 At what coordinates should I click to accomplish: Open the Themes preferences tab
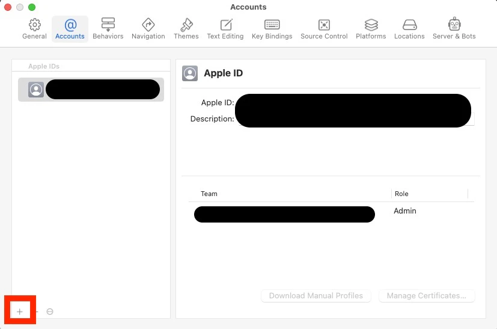[x=186, y=29]
